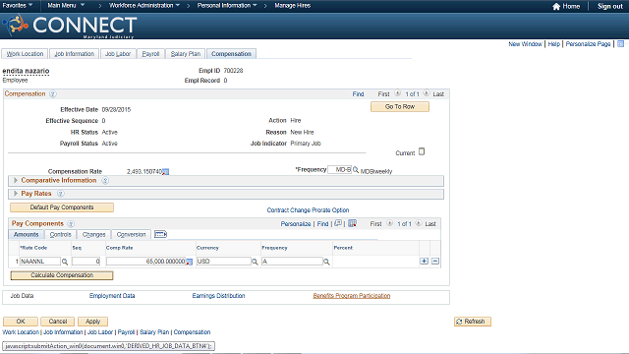Open Employment Data link

[112, 296]
